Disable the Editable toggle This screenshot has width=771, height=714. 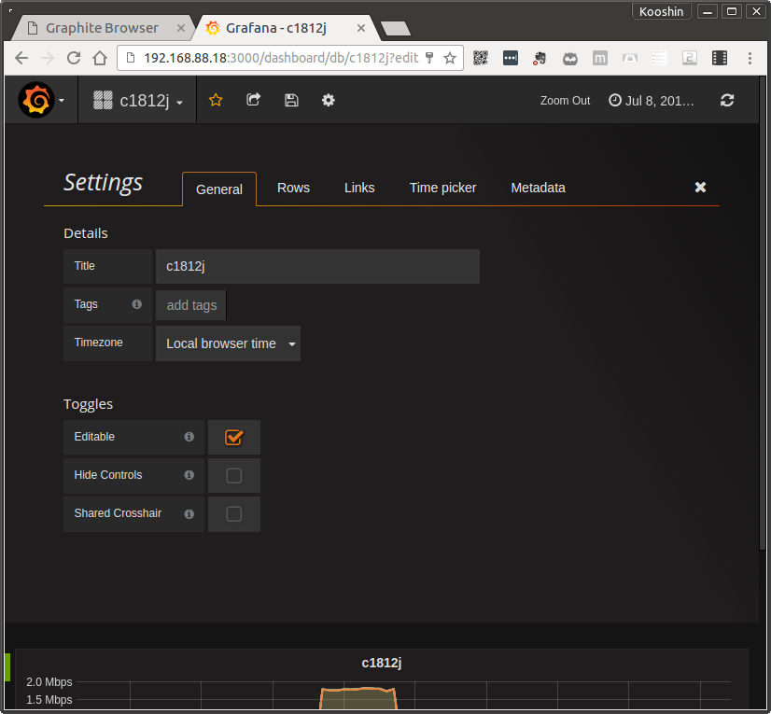click(233, 437)
